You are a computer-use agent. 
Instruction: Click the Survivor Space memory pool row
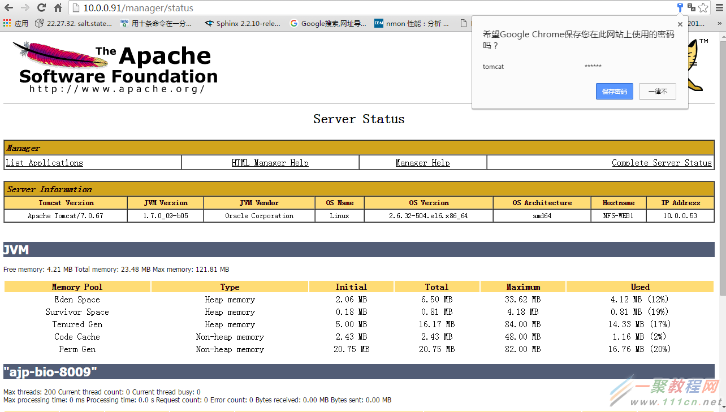pyautogui.click(x=359, y=312)
